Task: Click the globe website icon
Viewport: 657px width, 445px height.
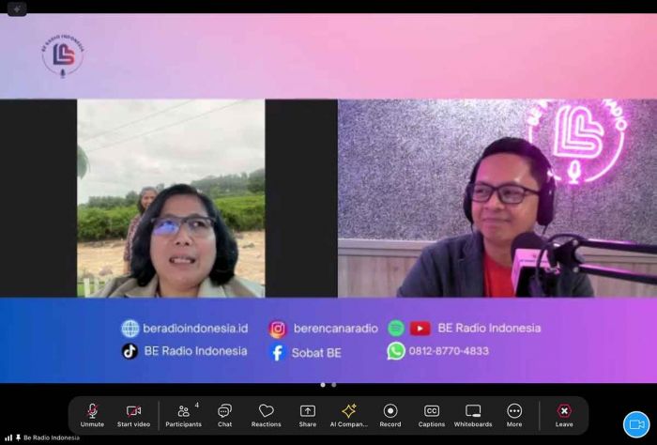Action: pyautogui.click(x=130, y=329)
